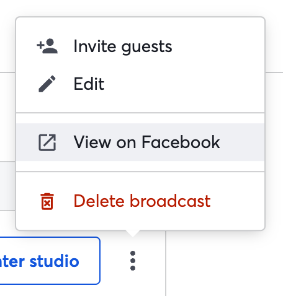Click the add-person icon beside Invite guests

(x=47, y=46)
